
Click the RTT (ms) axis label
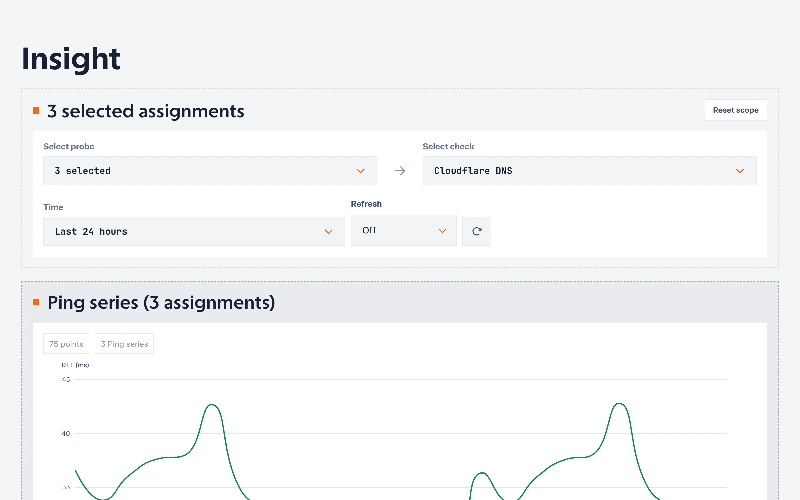pos(75,365)
